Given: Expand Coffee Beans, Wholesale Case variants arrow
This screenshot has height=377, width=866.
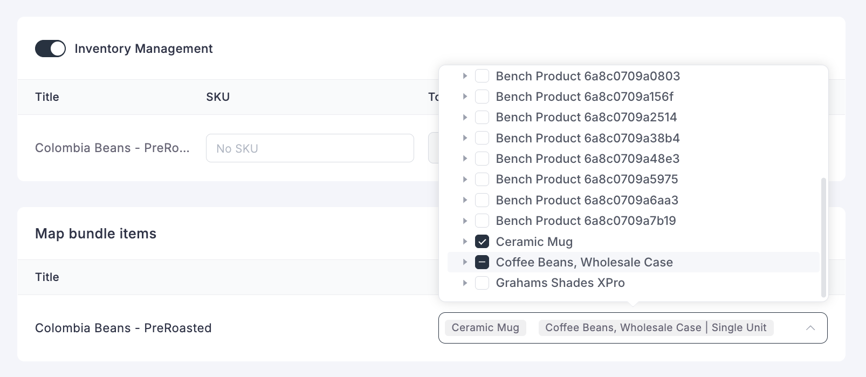Looking at the screenshot, I should pyautogui.click(x=465, y=262).
